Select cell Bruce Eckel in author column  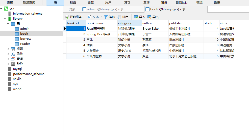click(155, 29)
